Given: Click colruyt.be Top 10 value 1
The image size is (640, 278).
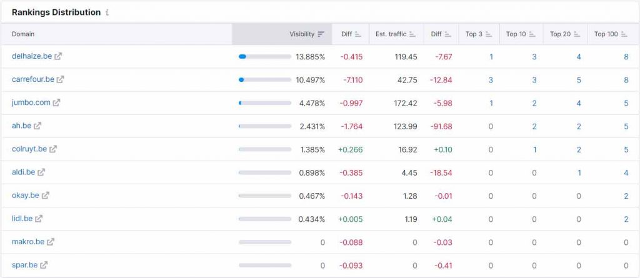Looking at the screenshot, I should [535, 149].
